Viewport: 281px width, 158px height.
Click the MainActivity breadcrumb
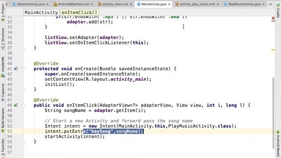[41, 12]
